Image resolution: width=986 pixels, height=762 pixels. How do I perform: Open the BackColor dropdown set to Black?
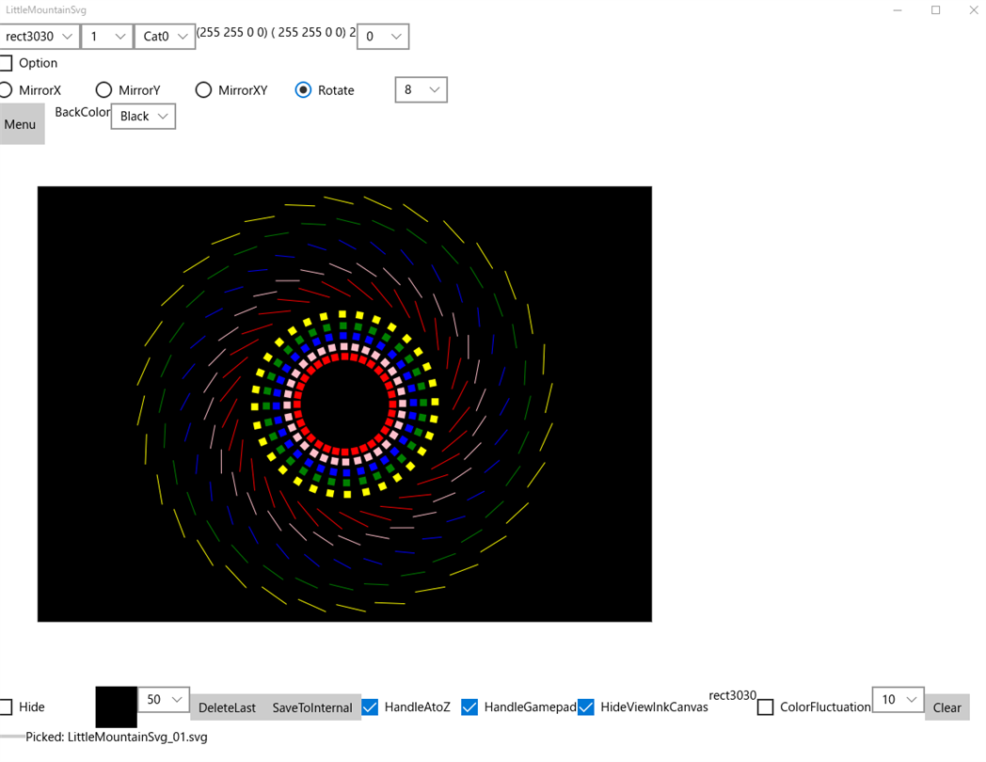point(143,117)
